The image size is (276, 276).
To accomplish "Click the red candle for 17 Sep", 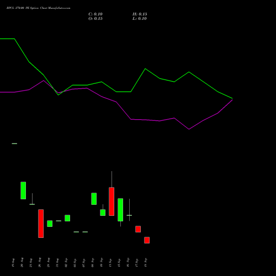I will click(x=138, y=229).
